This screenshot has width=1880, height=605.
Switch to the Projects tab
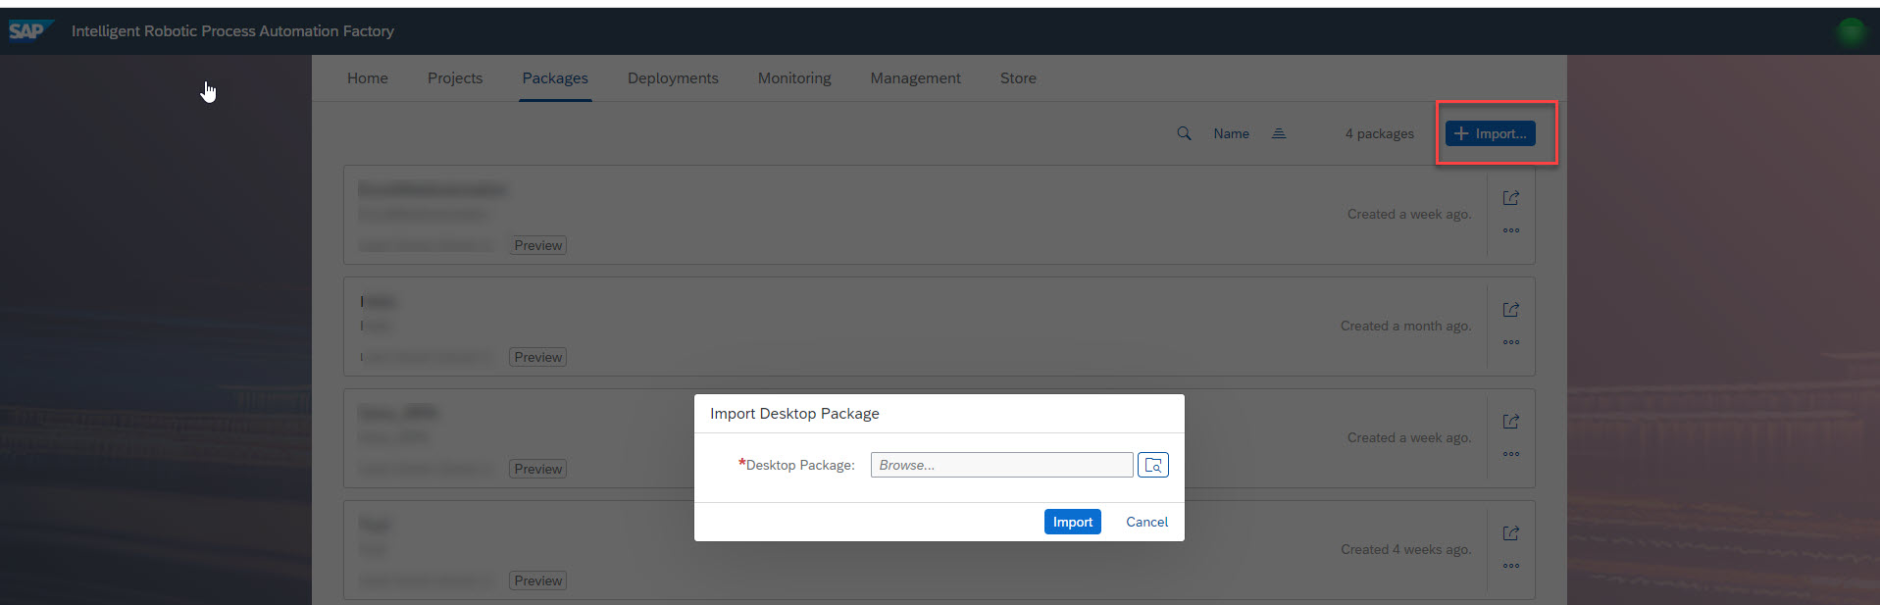tap(455, 78)
